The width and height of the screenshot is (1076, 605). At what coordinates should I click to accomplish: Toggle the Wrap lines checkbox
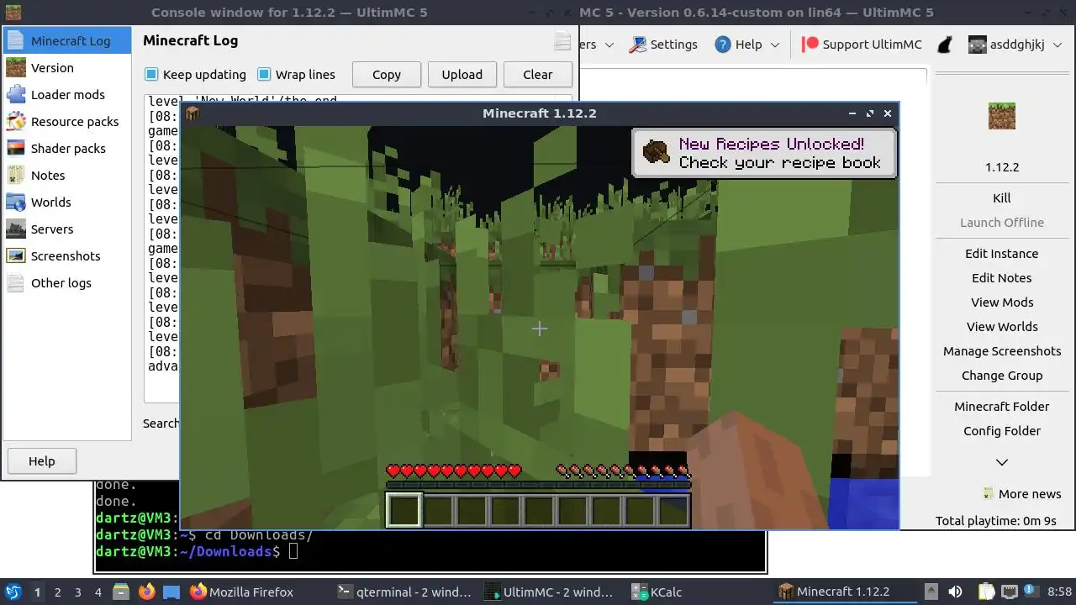click(296, 75)
